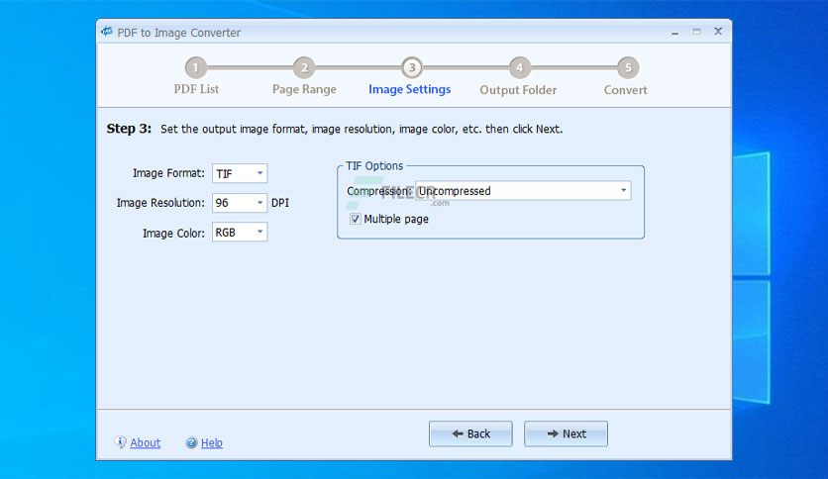Click the TIF Options group title
This screenshot has width=828, height=479.
pyautogui.click(x=374, y=165)
